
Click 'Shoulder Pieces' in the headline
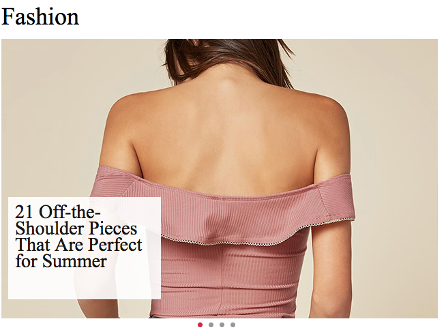point(76,228)
